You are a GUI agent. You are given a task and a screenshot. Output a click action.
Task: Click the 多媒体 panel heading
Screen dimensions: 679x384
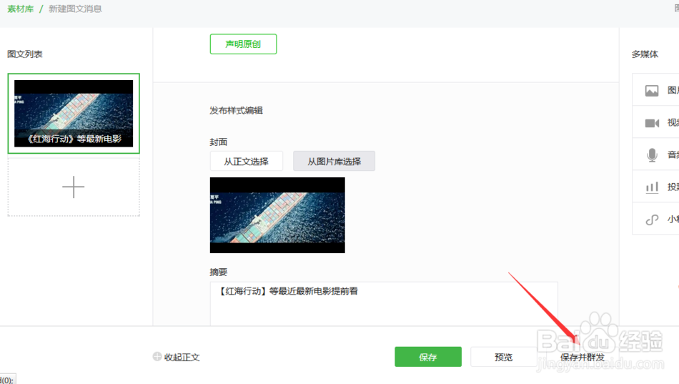click(x=645, y=54)
